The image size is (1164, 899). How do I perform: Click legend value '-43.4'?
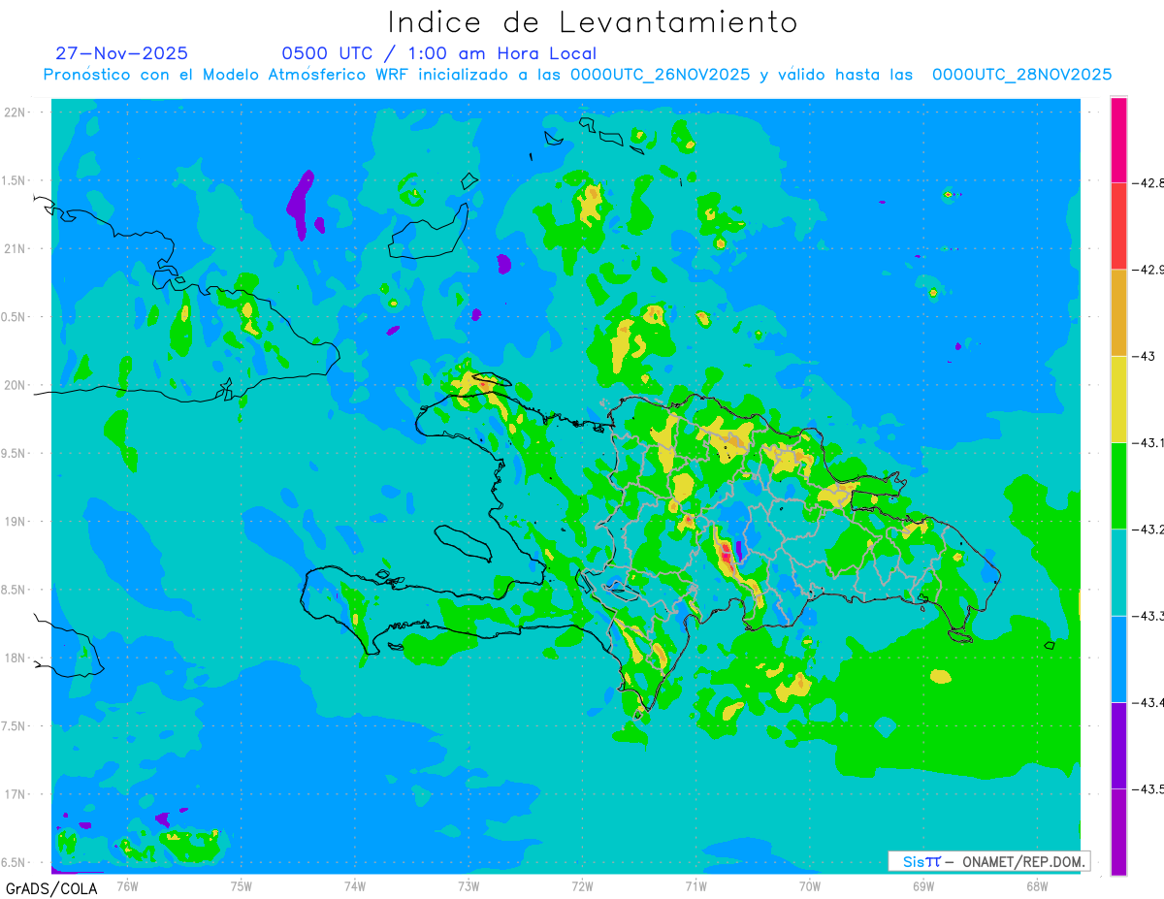tap(1148, 702)
